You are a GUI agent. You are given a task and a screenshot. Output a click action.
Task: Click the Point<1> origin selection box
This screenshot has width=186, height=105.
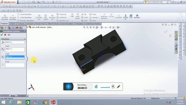click(15, 42)
